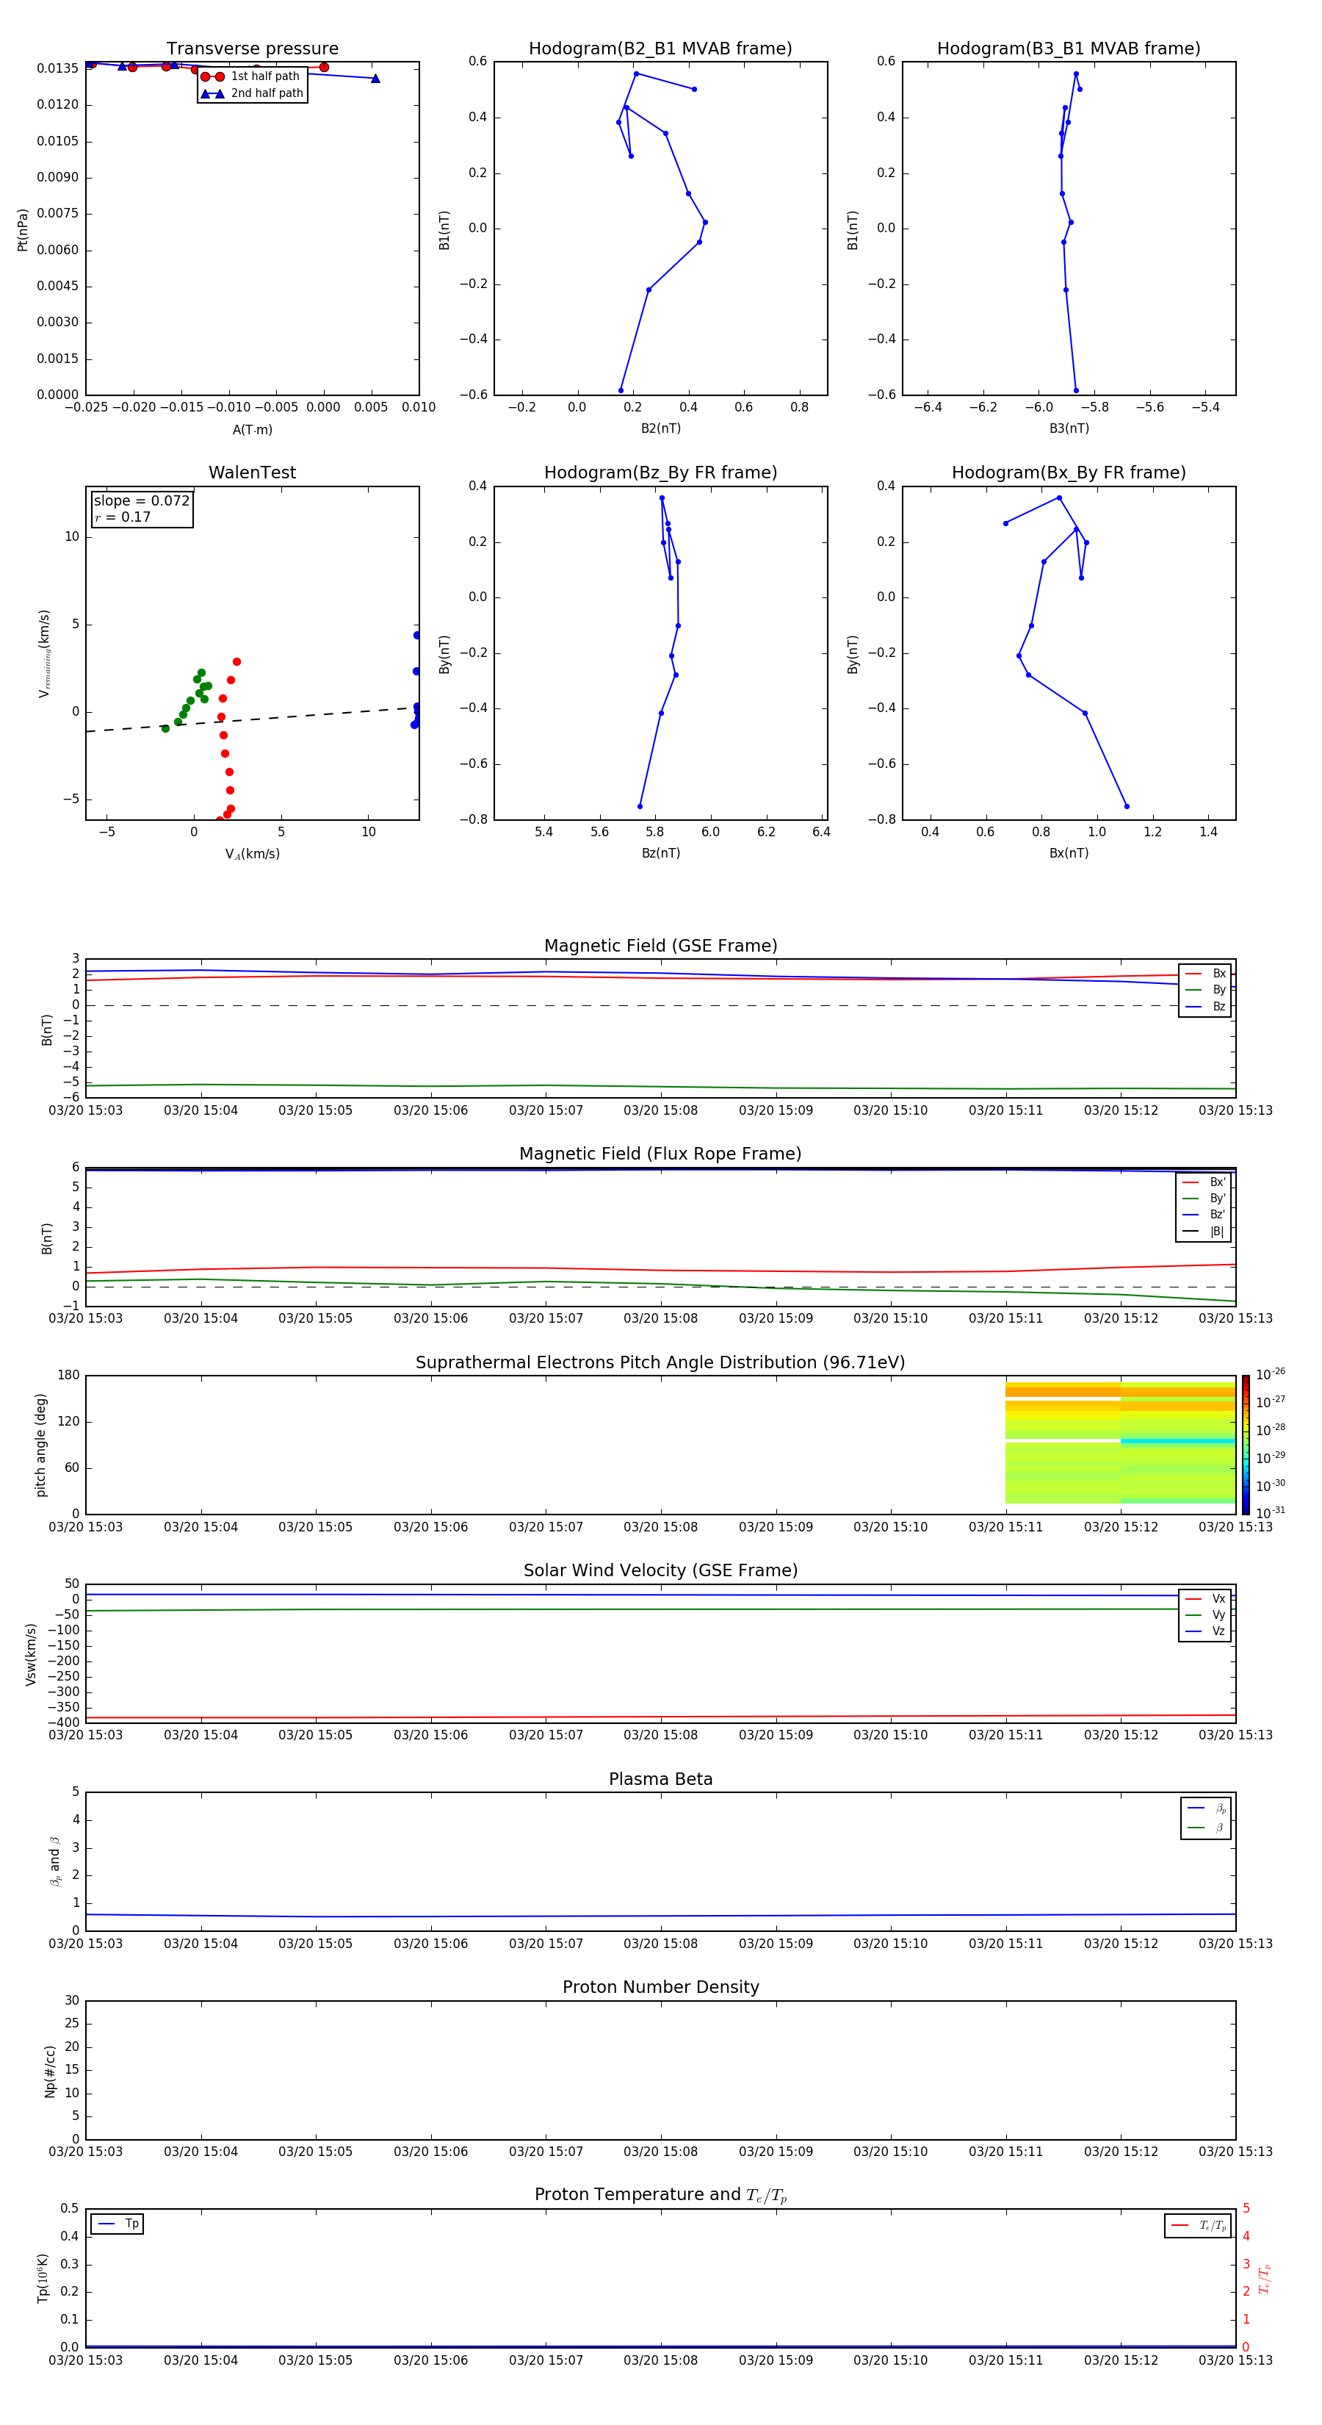This screenshot has height=2425, width=1322.
Task: Click the 10^-31 colorbar tick label
Action: 1271,1513
